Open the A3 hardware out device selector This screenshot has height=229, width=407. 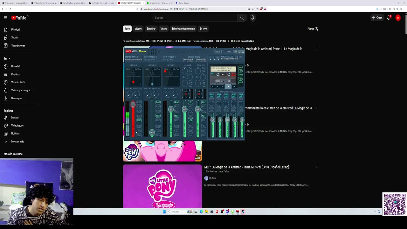218,58
